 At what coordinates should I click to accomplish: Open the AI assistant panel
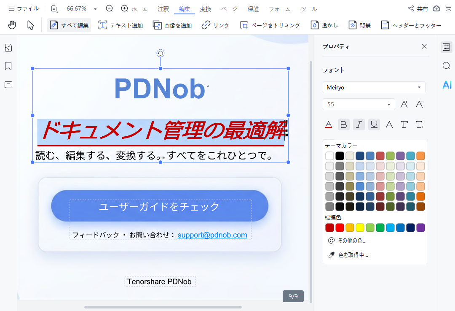click(447, 85)
